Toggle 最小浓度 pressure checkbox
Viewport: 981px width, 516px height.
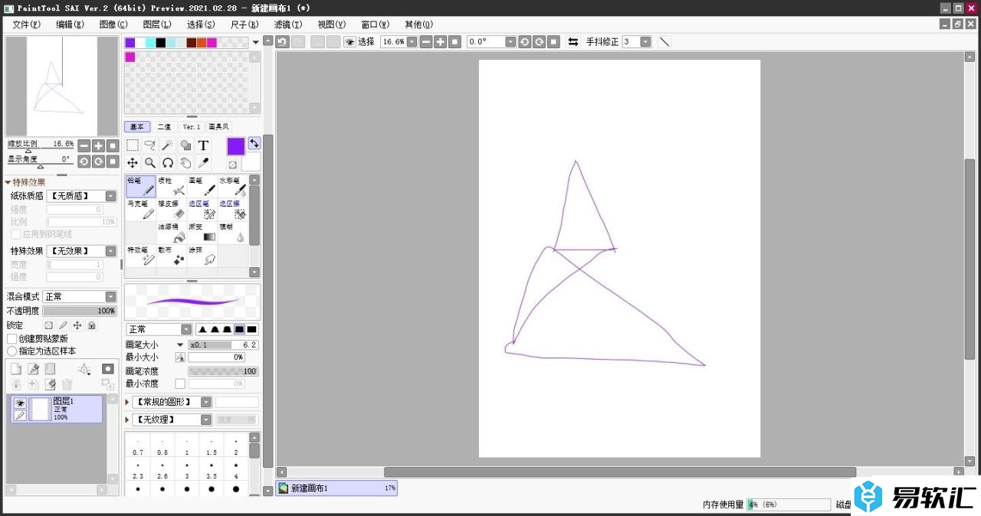pos(180,384)
